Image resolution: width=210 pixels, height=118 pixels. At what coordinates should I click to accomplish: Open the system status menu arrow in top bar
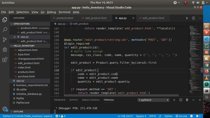click(x=207, y=3)
